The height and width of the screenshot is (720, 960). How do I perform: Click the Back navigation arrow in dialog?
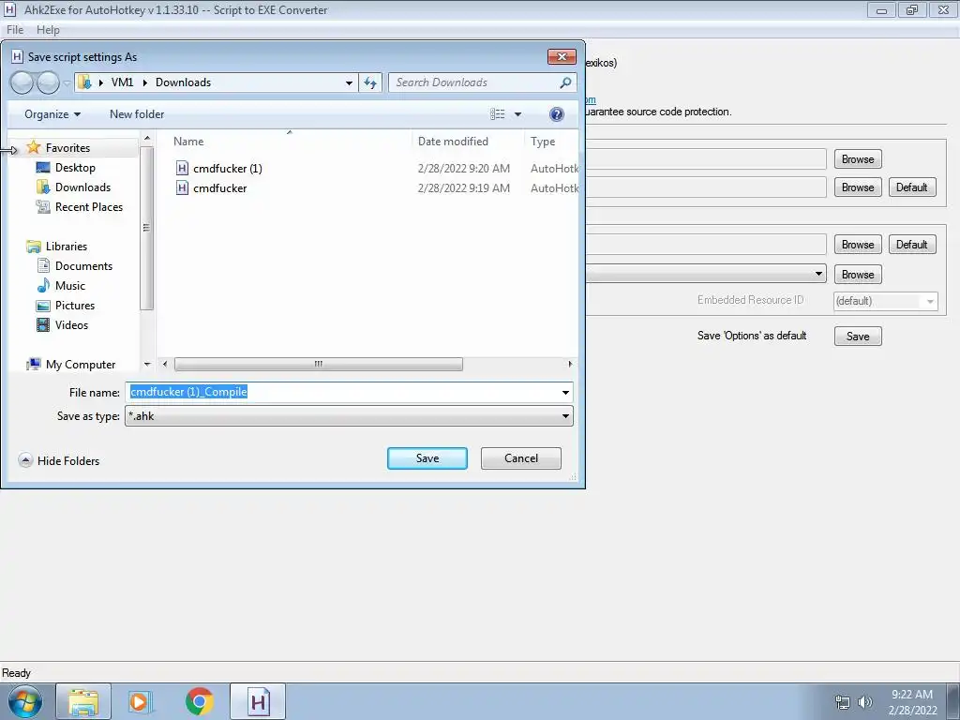point(22,82)
